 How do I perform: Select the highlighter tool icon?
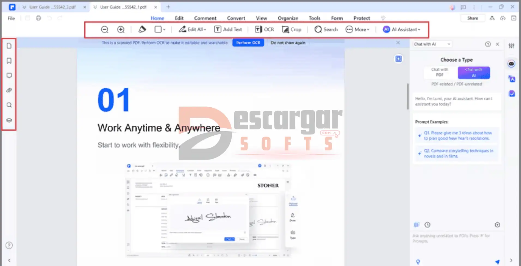point(142,29)
